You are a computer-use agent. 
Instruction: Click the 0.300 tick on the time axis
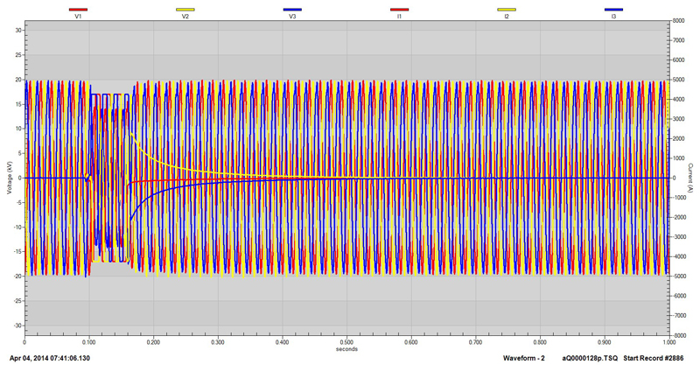point(218,342)
